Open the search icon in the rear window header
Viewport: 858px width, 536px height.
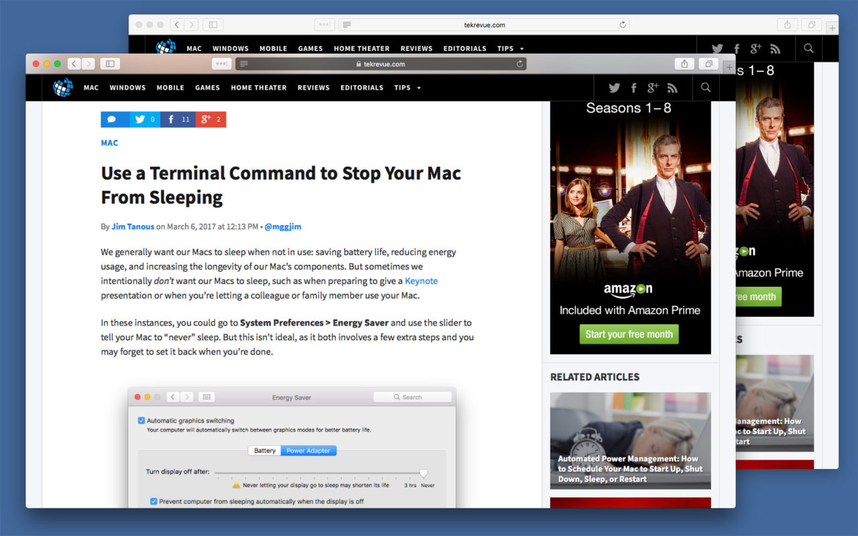pyautogui.click(x=808, y=48)
